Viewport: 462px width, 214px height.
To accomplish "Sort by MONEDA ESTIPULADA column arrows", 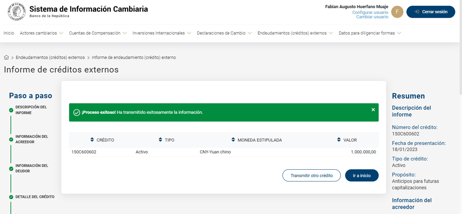I will pyautogui.click(x=233, y=140).
